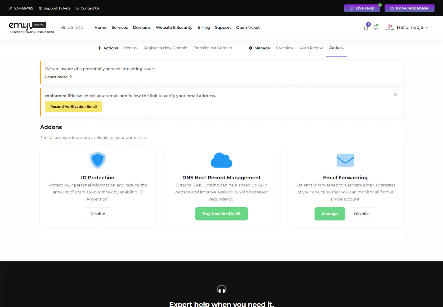Open the Domains menu
Image resolution: width=443 pixels, height=307 pixels.
[x=142, y=27]
